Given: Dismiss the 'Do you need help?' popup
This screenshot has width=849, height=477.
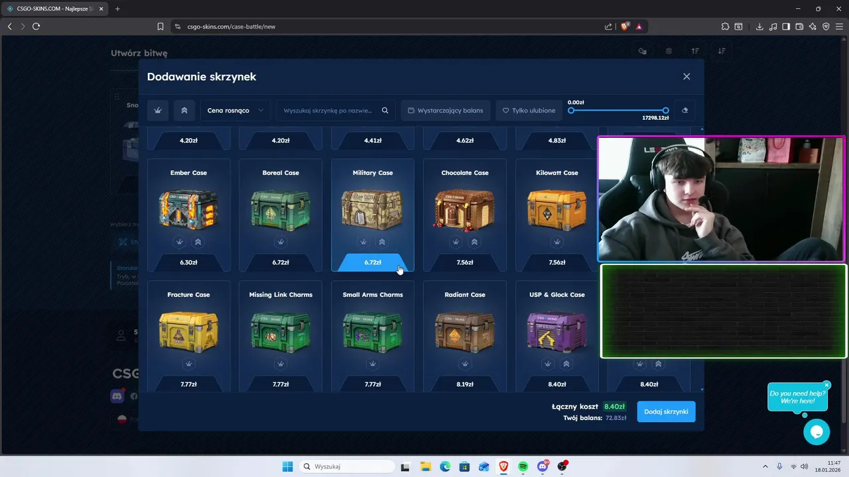Looking at the screenshot, I should tap(826, 385).
